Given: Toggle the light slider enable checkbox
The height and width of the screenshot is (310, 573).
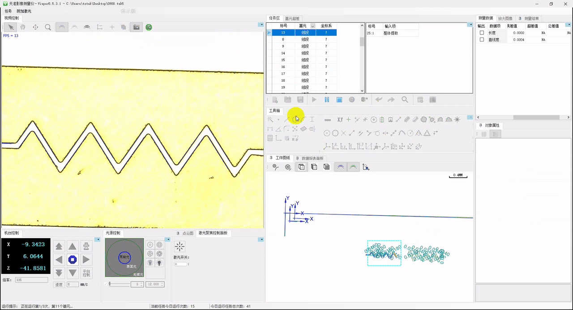Looking at the screenshot, I should coord(106,284).
